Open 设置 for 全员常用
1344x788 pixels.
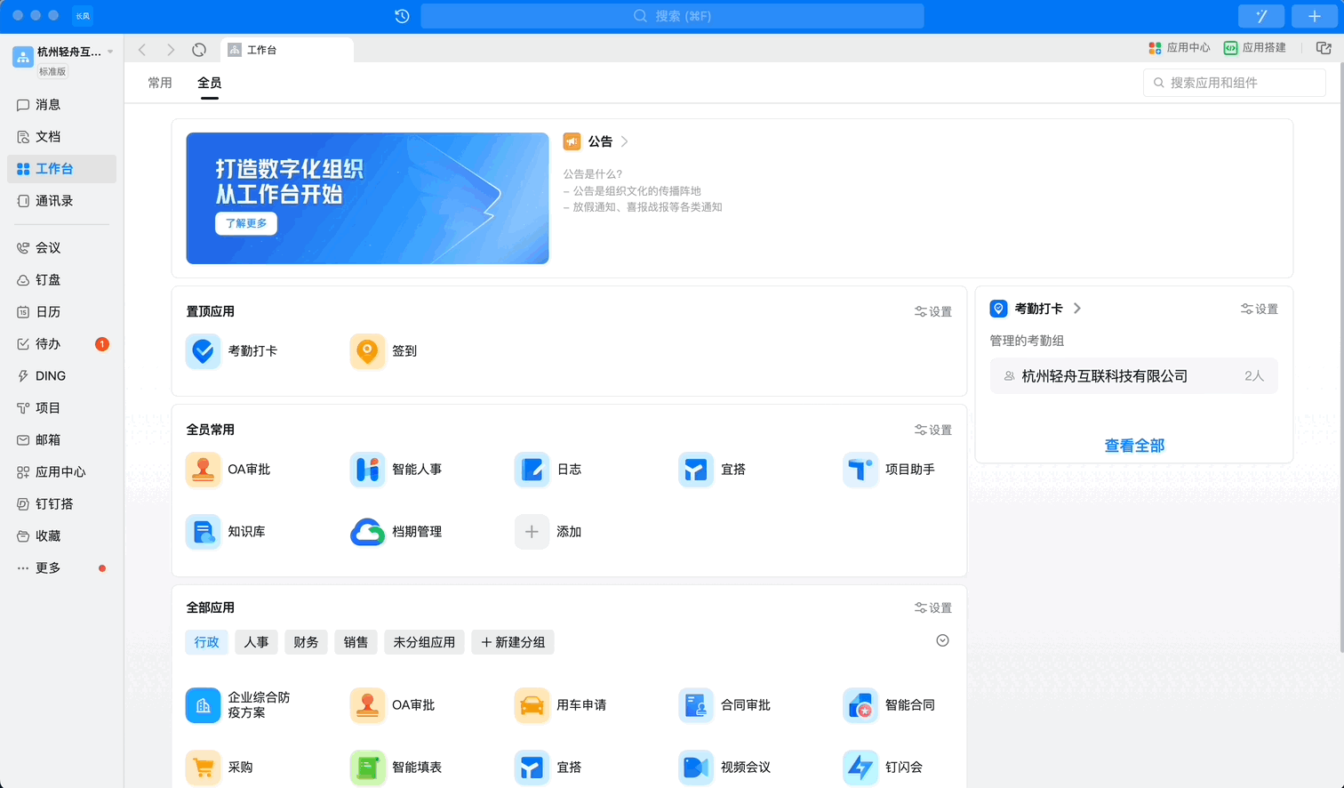pyautogui.click(x=933, y=430)
